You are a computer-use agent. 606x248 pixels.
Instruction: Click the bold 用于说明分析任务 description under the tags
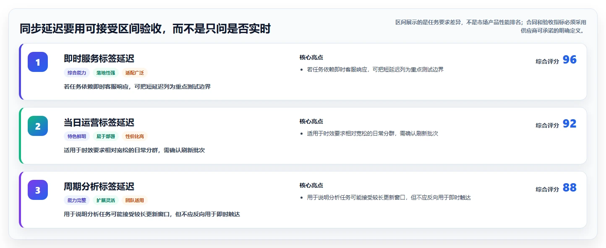tap(152, 214)
